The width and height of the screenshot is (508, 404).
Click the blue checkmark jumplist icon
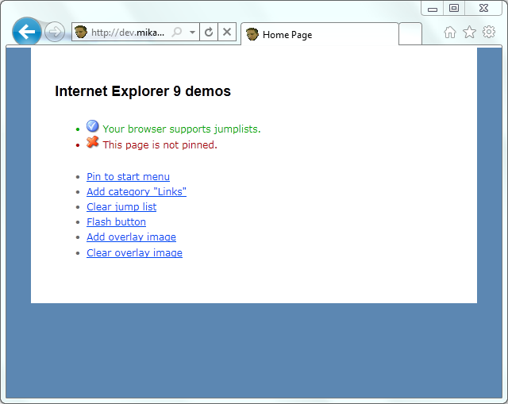tap(92, 126)
